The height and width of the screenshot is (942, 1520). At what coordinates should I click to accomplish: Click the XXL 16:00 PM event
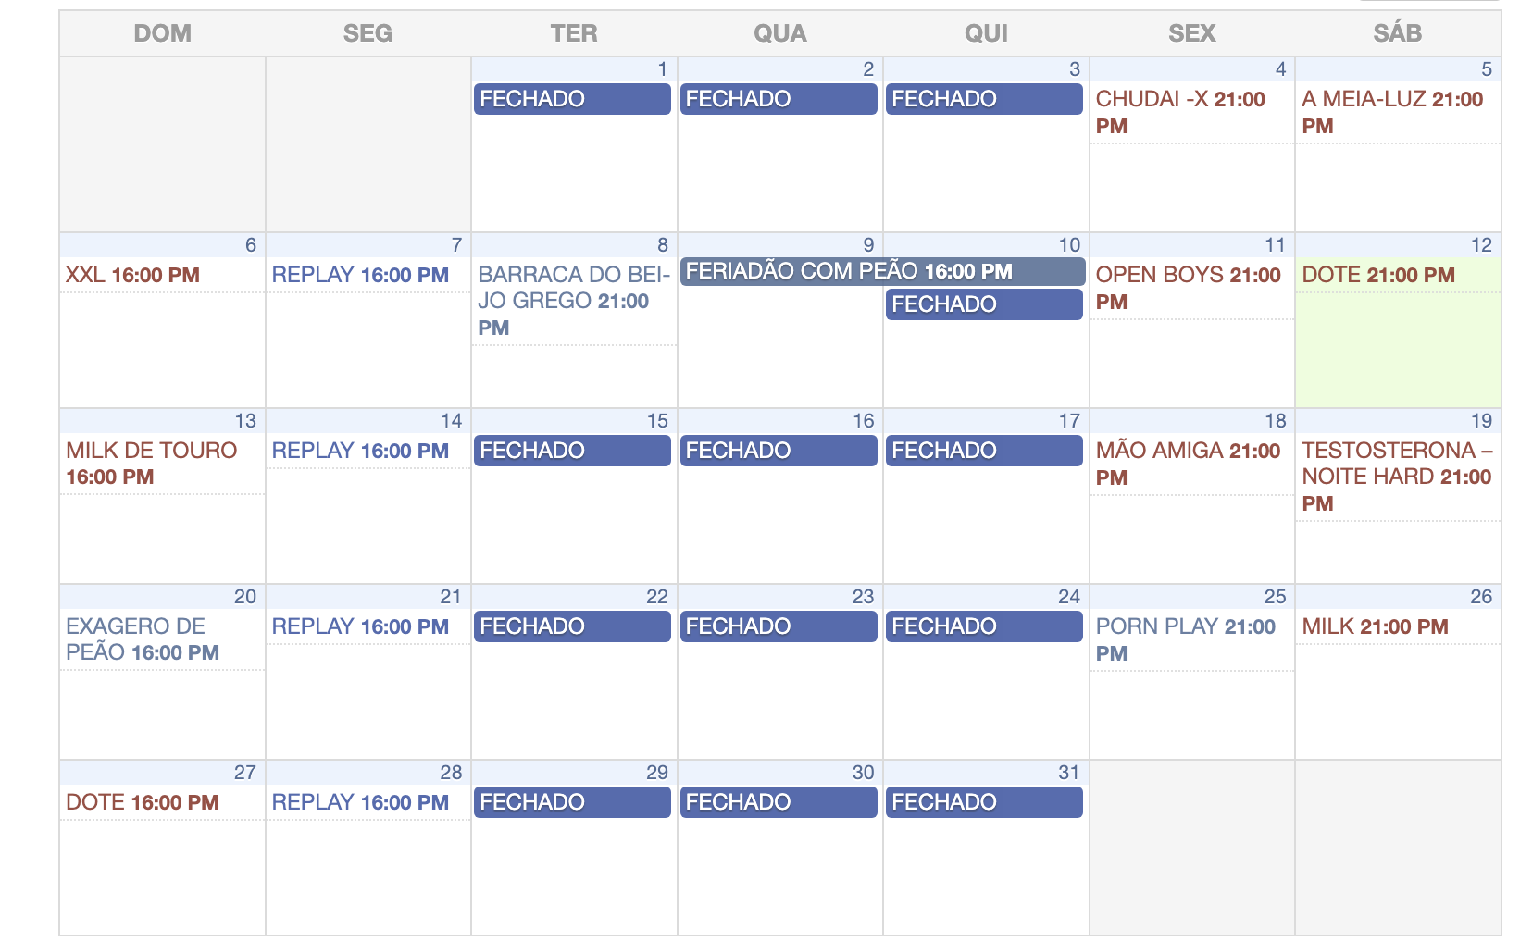132,276
